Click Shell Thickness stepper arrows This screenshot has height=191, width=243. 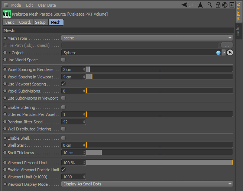click(84, 153)
